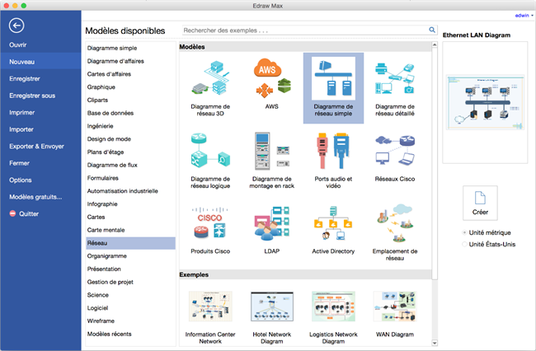Click in the Rechercher des exemples field
Viewport: 536px width, 351px height.
(305, 30)
